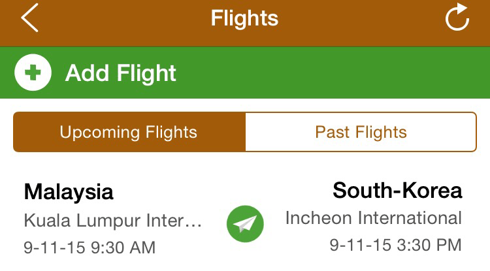490x271 pixels.
Task: Tap the back arrow in header
Action: tap(30, 18)
